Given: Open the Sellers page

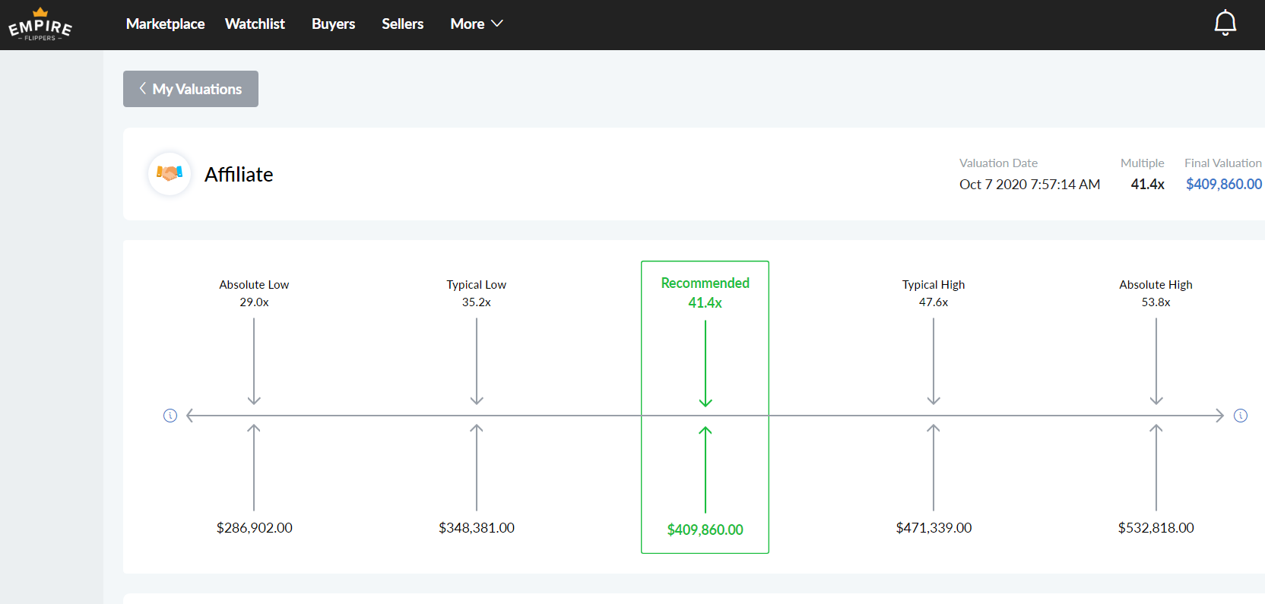Looking at the screenshot, I should tap(402, 24).
